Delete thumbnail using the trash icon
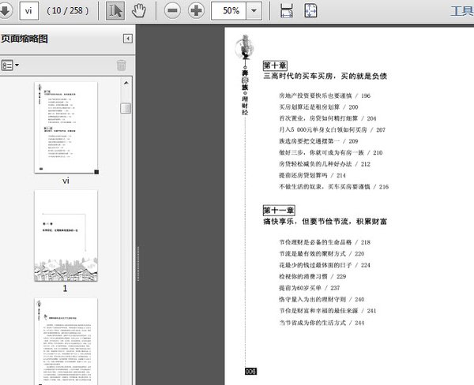This screenshot has height=385, width=474. (x=121, y=65)
